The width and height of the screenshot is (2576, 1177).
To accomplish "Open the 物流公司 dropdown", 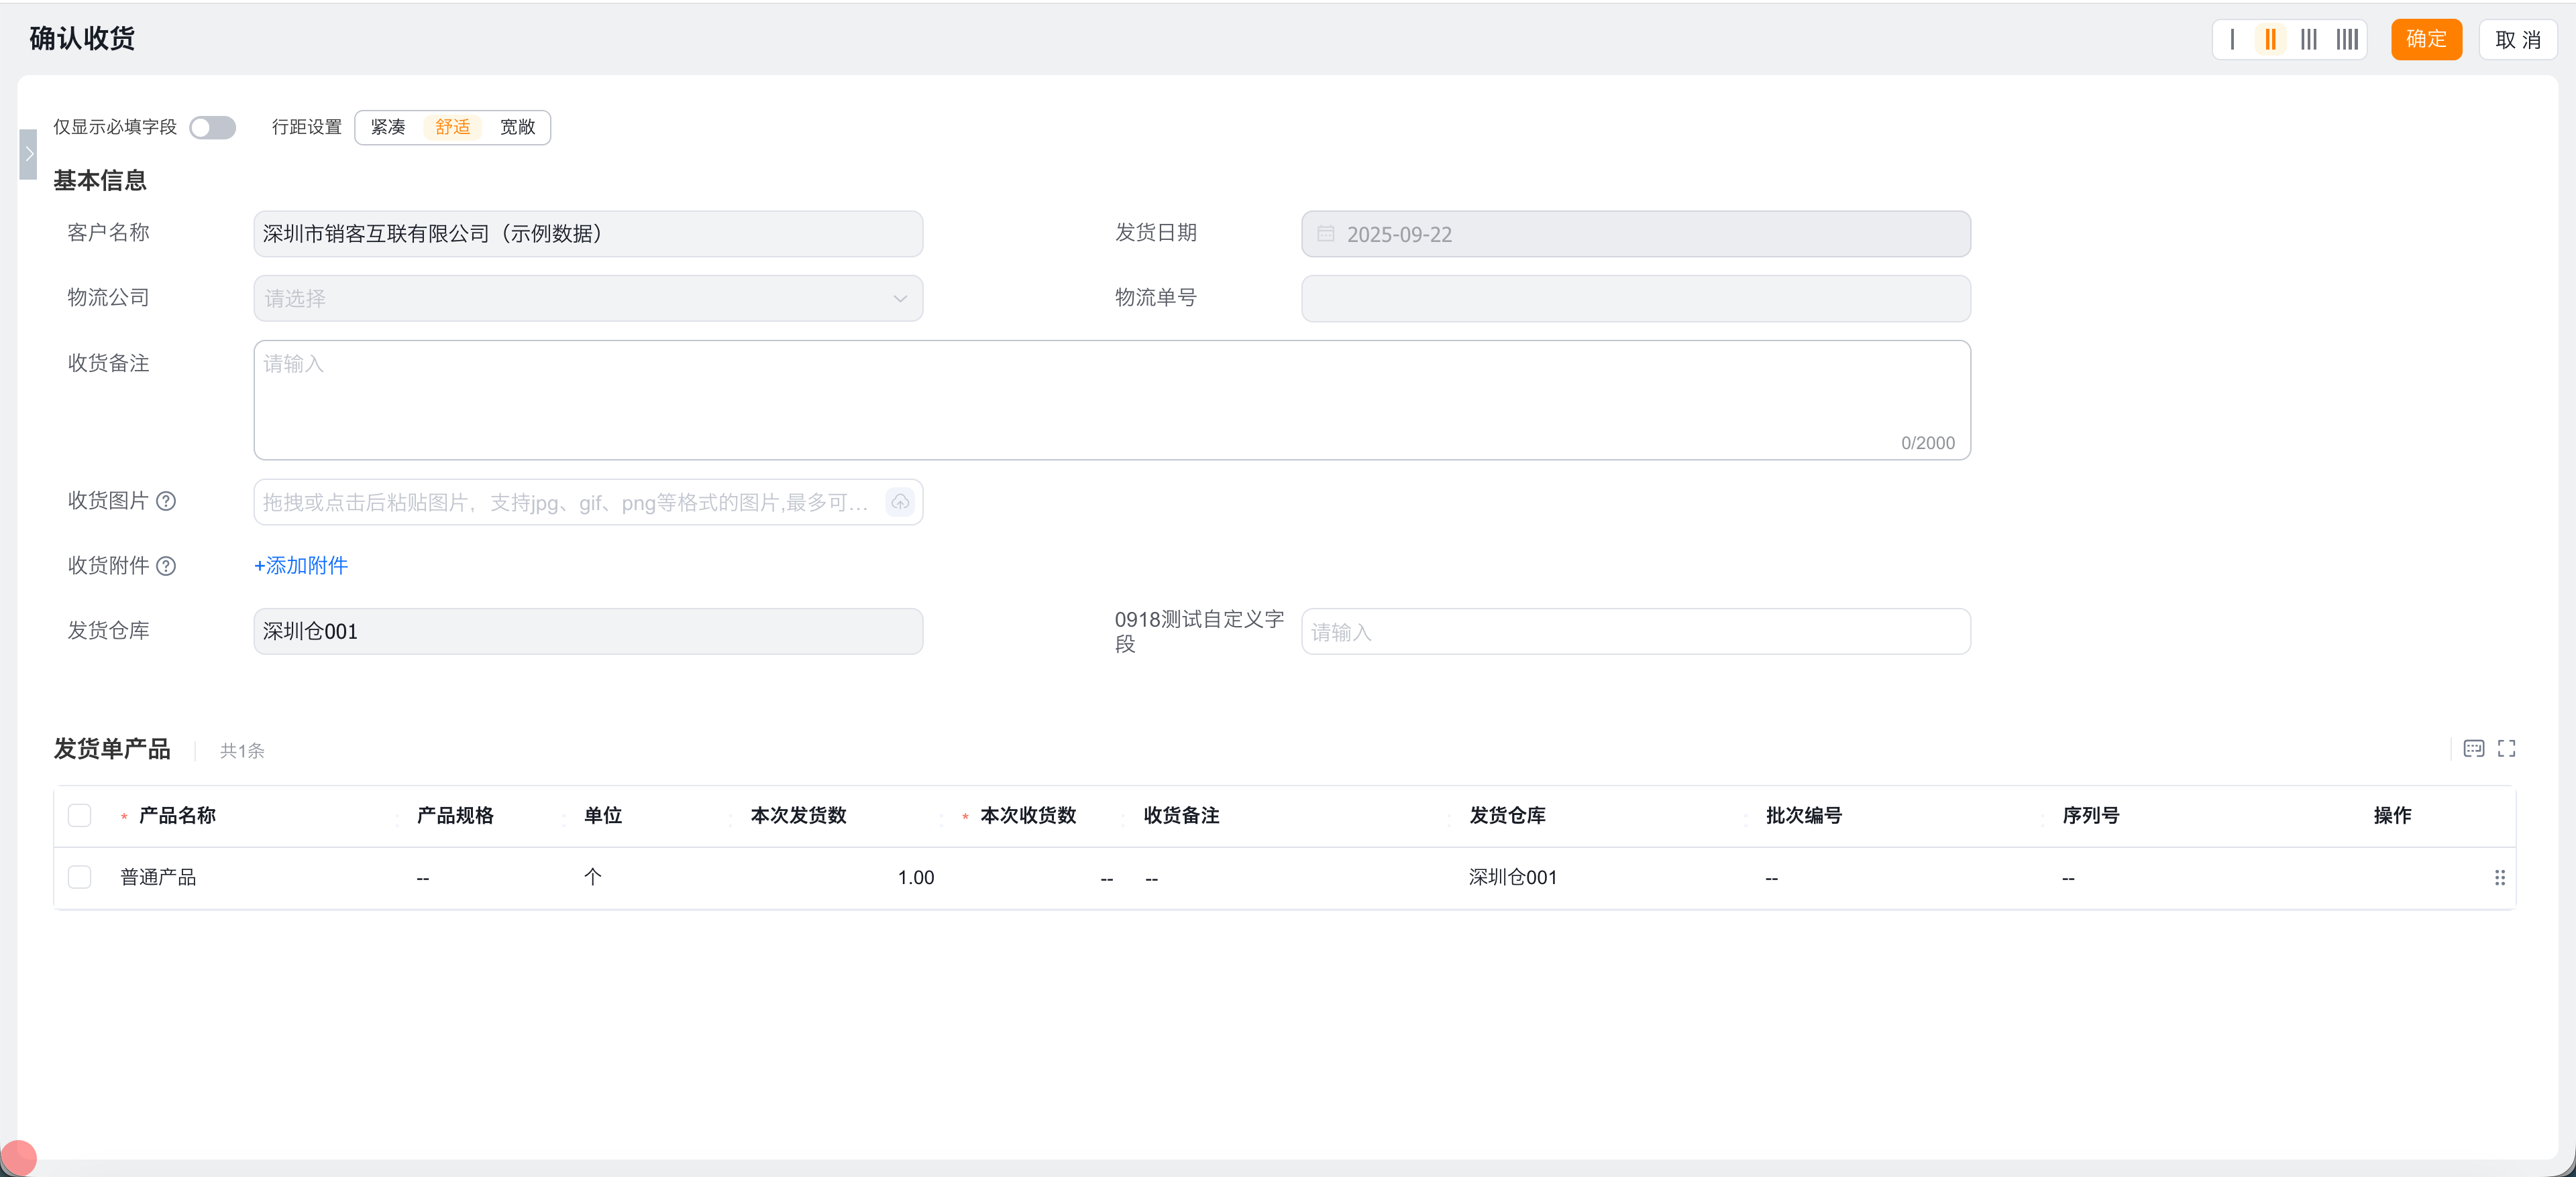I will pyautogui.click(x=588, y=298).
